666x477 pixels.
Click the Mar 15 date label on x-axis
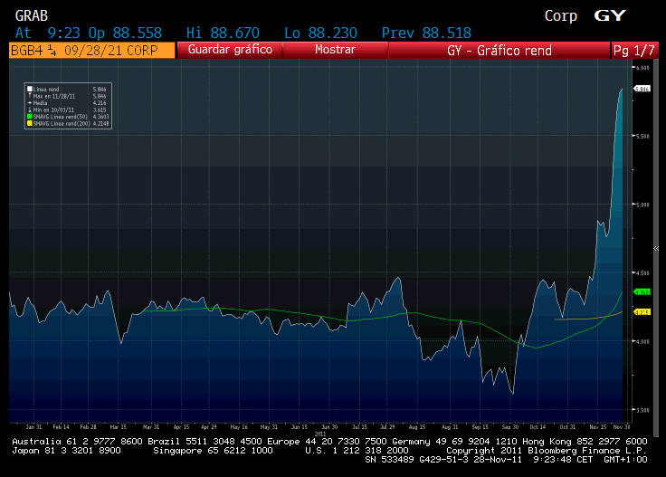118,427
